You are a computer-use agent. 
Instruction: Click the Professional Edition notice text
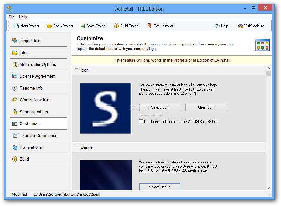(x=173, y=60)
